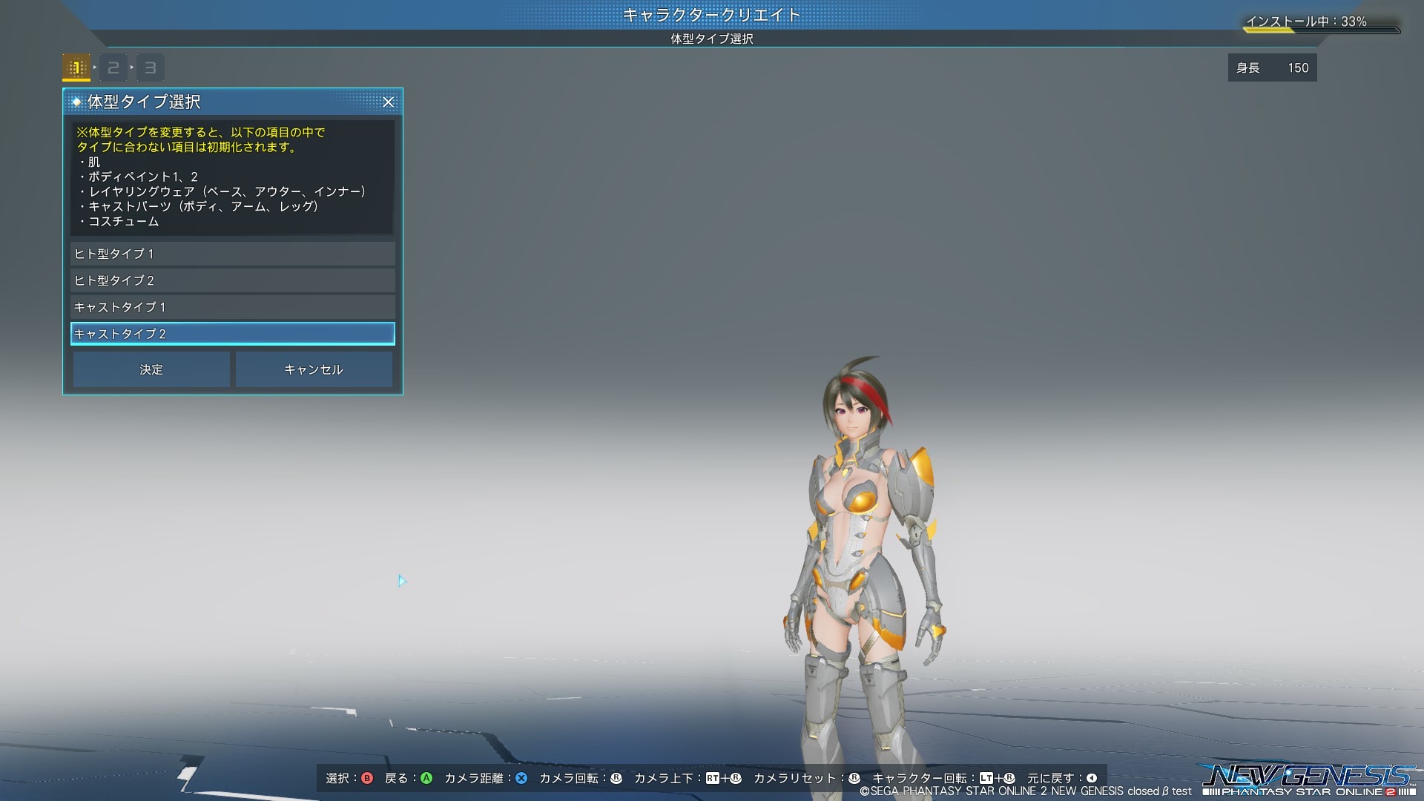The height and width of the screenshot is (801, 1424).
Task: Select ヒト型タイプ1 body type
Action: (232, 254)
